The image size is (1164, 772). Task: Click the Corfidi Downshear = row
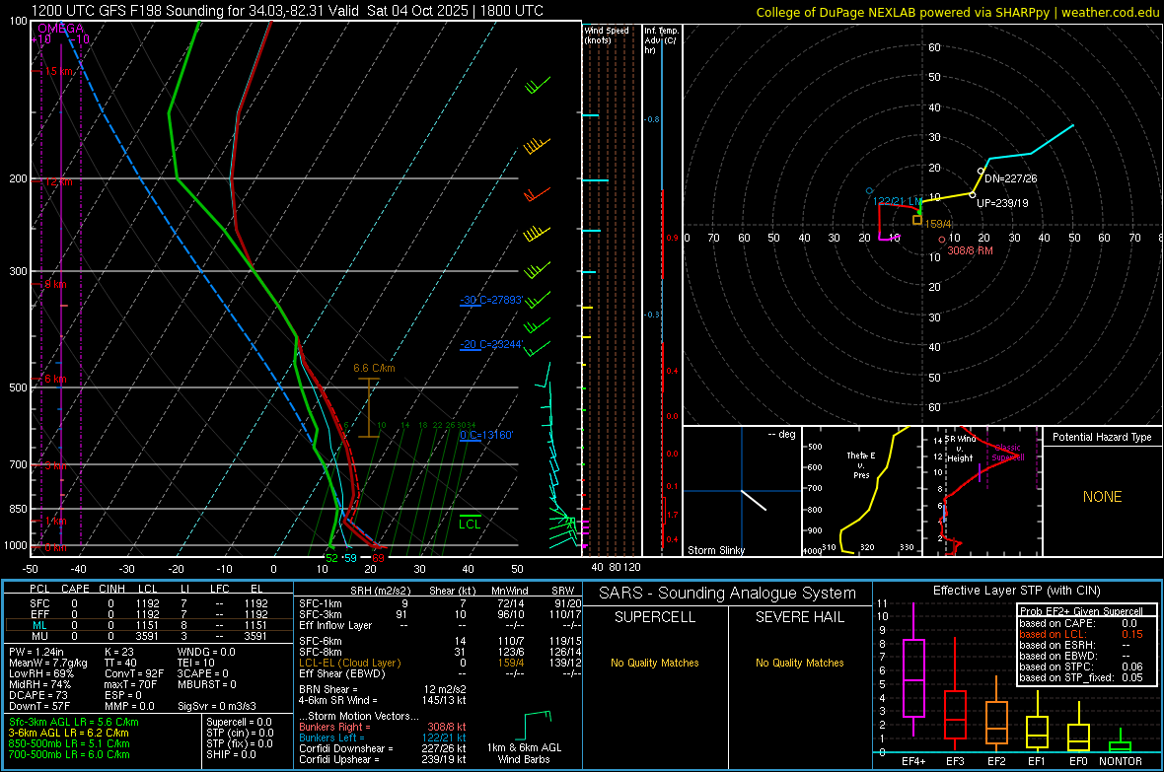pyautogui.click(x=383, y=748)
